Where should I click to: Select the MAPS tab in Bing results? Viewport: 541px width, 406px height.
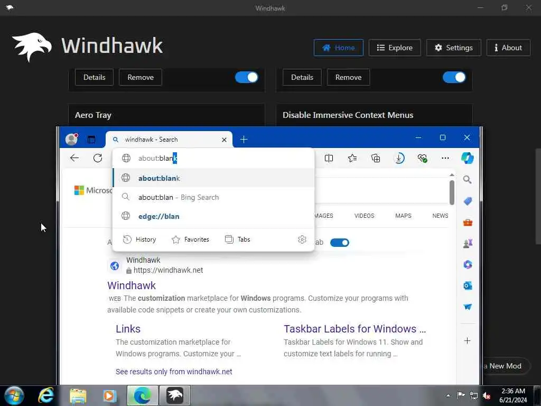[403, 216]
